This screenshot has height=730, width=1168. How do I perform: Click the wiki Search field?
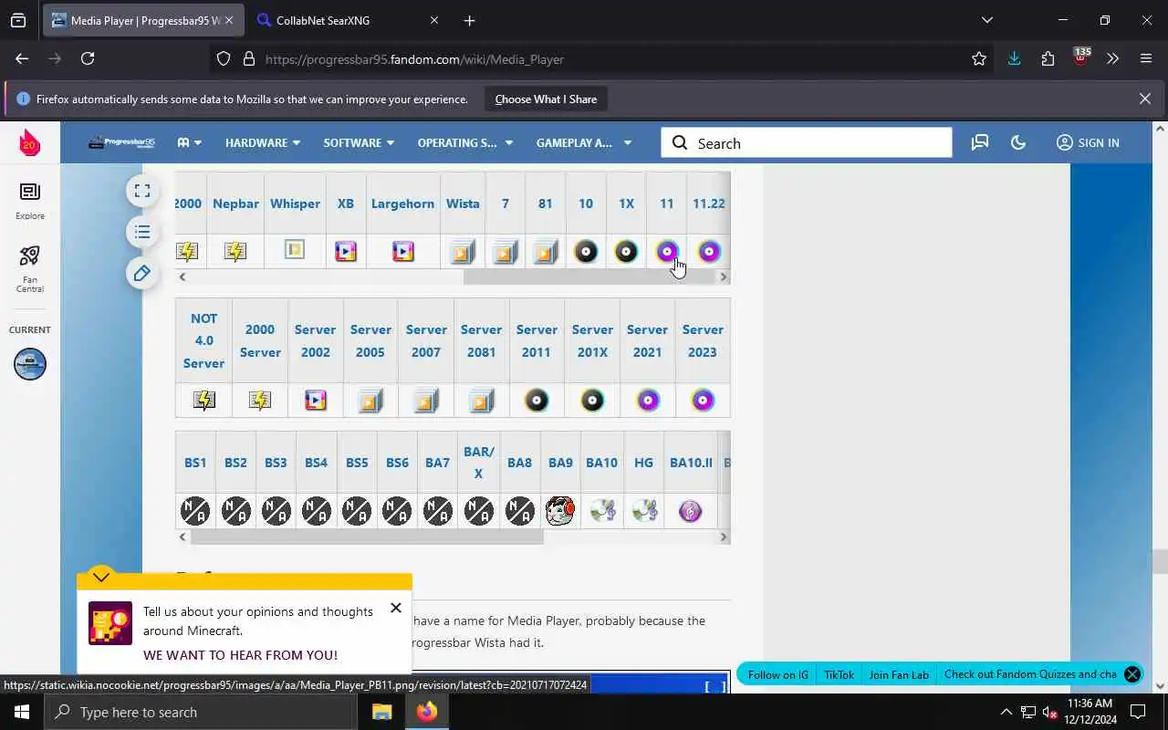click(807, 142)
